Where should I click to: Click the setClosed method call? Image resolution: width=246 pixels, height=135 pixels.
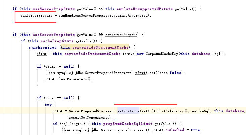click(x=159, y=73)
